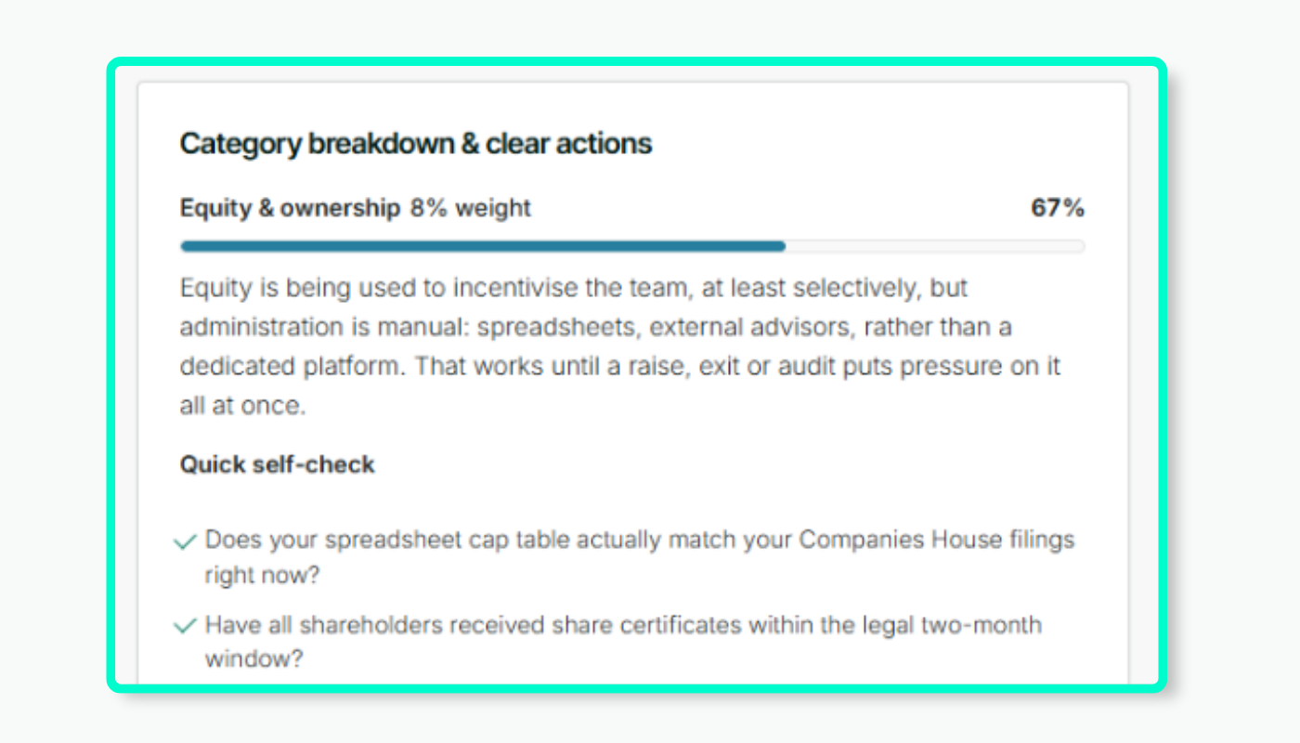Viewport: 1300px width, 743px height.
Task: Select the 'Quick self-check' subheading
Action: 277,464
